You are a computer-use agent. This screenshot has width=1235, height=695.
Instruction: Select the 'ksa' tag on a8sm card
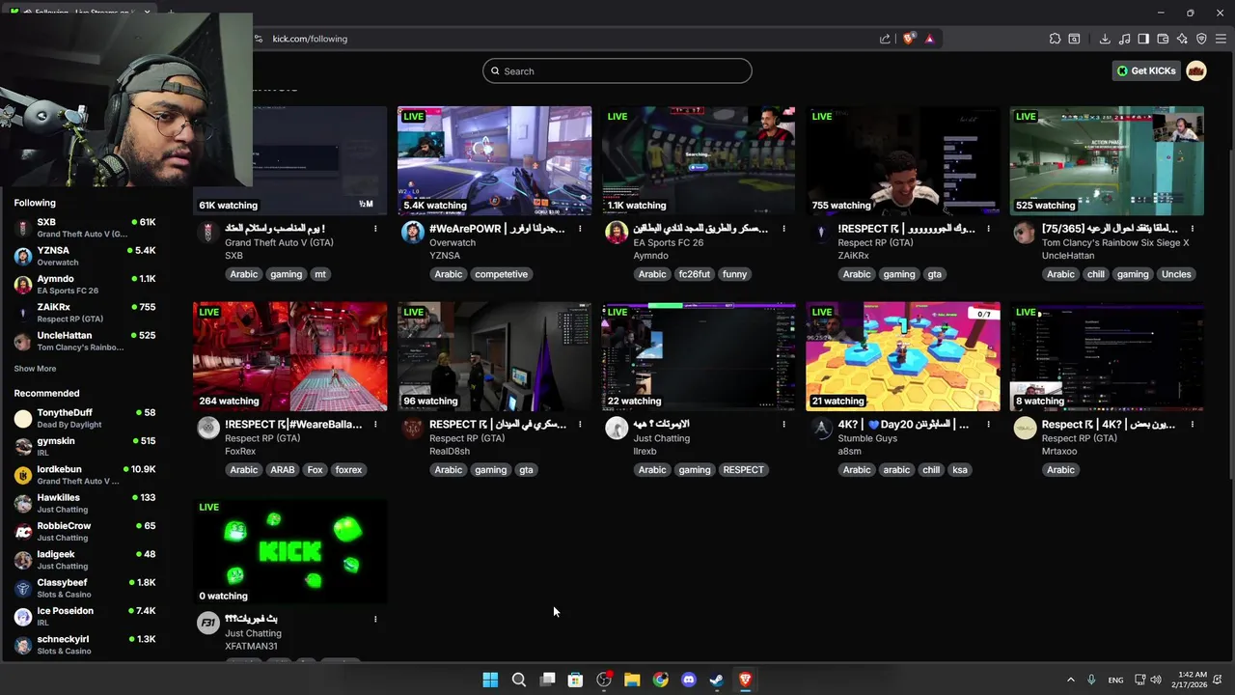point(960,470)
